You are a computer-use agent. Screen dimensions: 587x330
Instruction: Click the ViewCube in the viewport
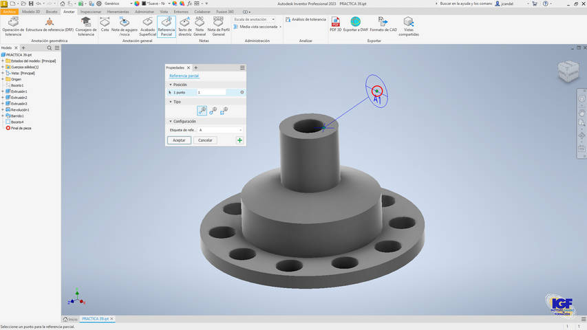(568, 71)
